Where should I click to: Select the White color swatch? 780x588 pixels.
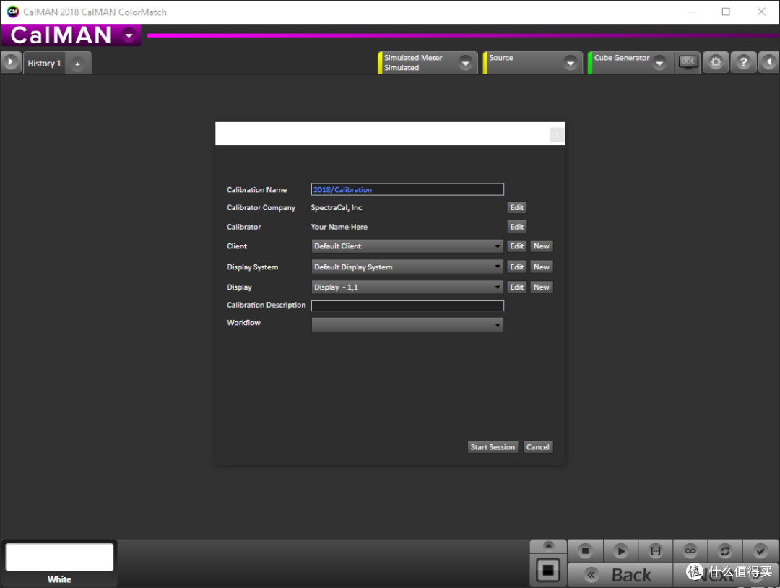point(59,558)
